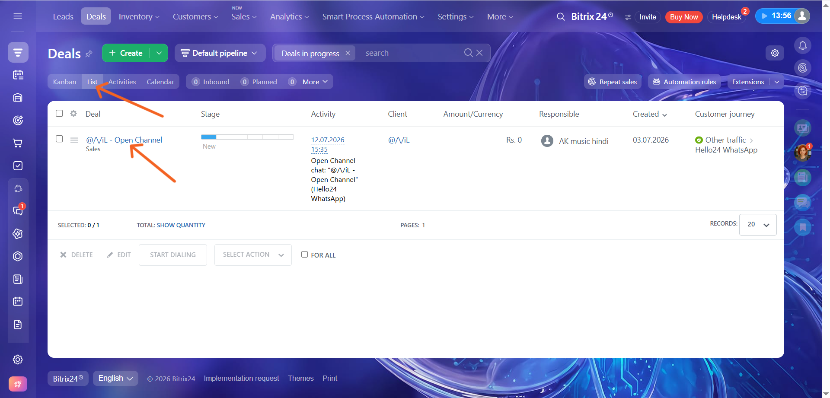Open row actions menu for @/\/iL deal

(74, 140)
